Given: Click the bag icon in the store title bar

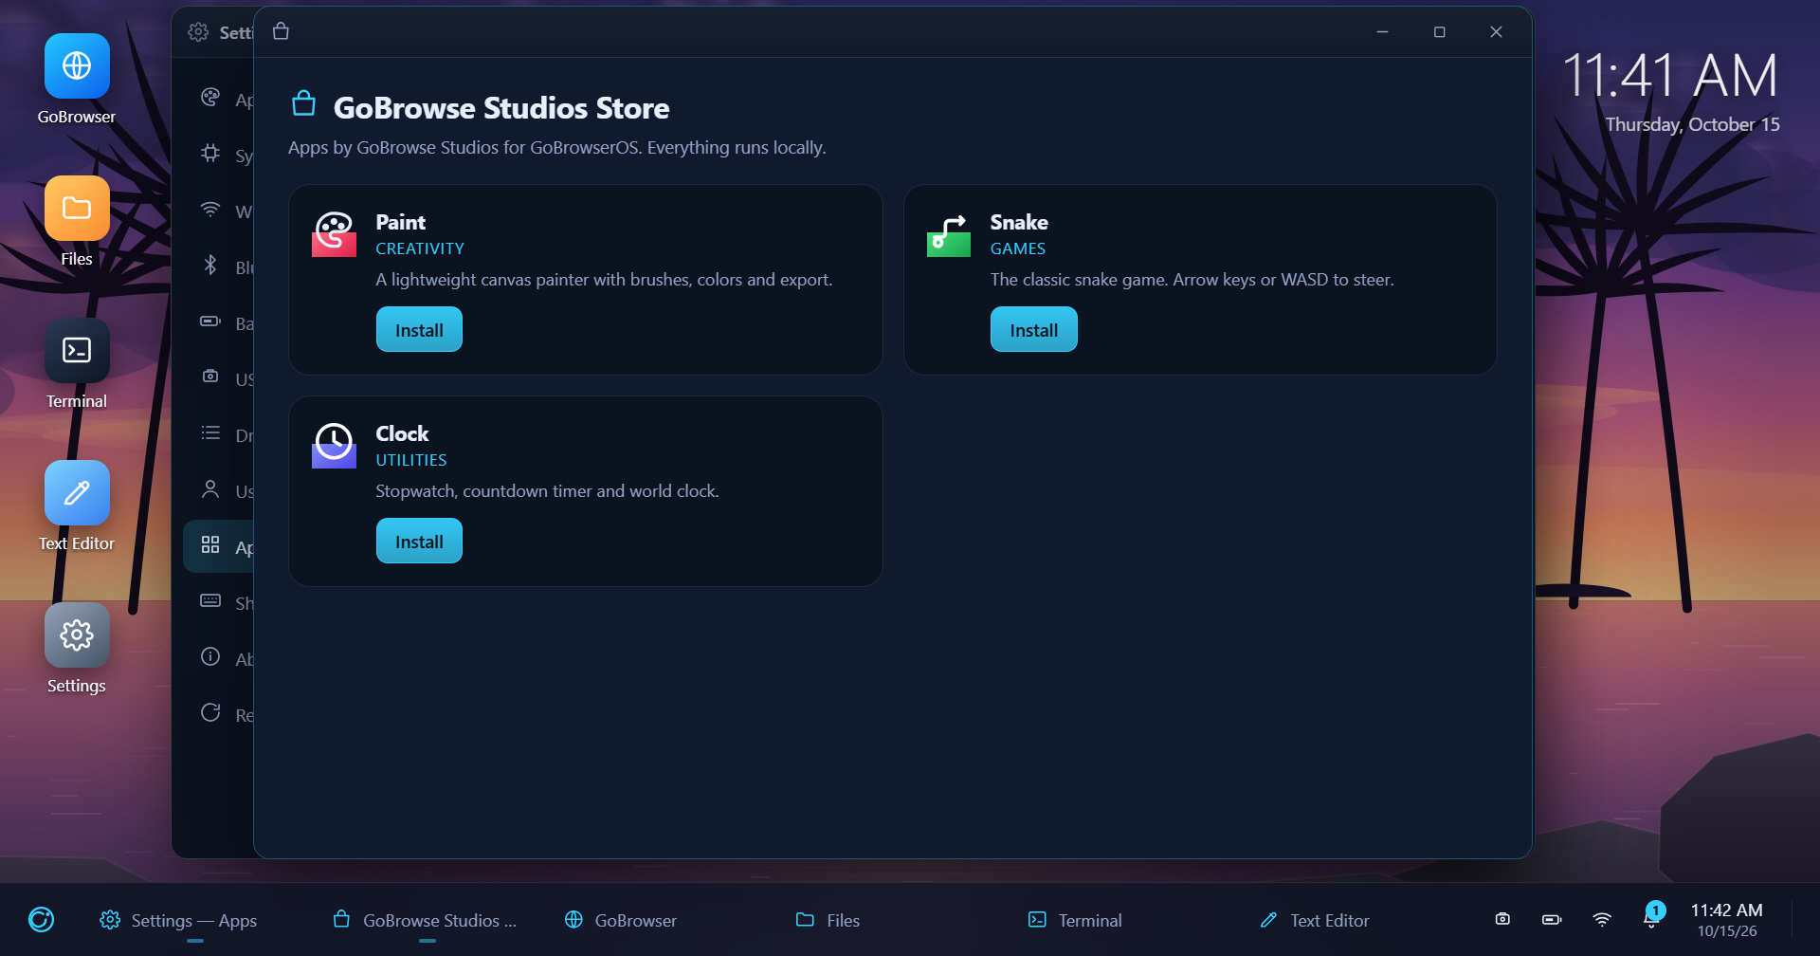Looking at the screenshot, I should point(281,31).
